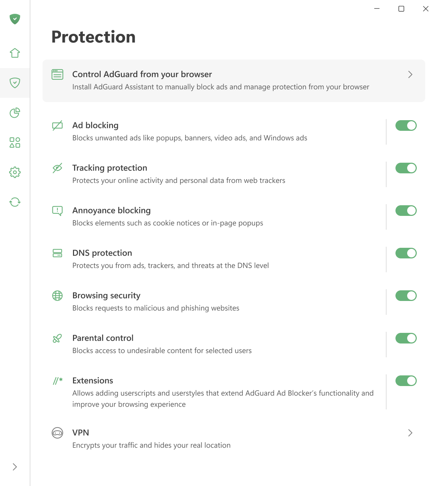
Task: Click the sidebar update refresh icon
Action: click(x=15, y=202)
